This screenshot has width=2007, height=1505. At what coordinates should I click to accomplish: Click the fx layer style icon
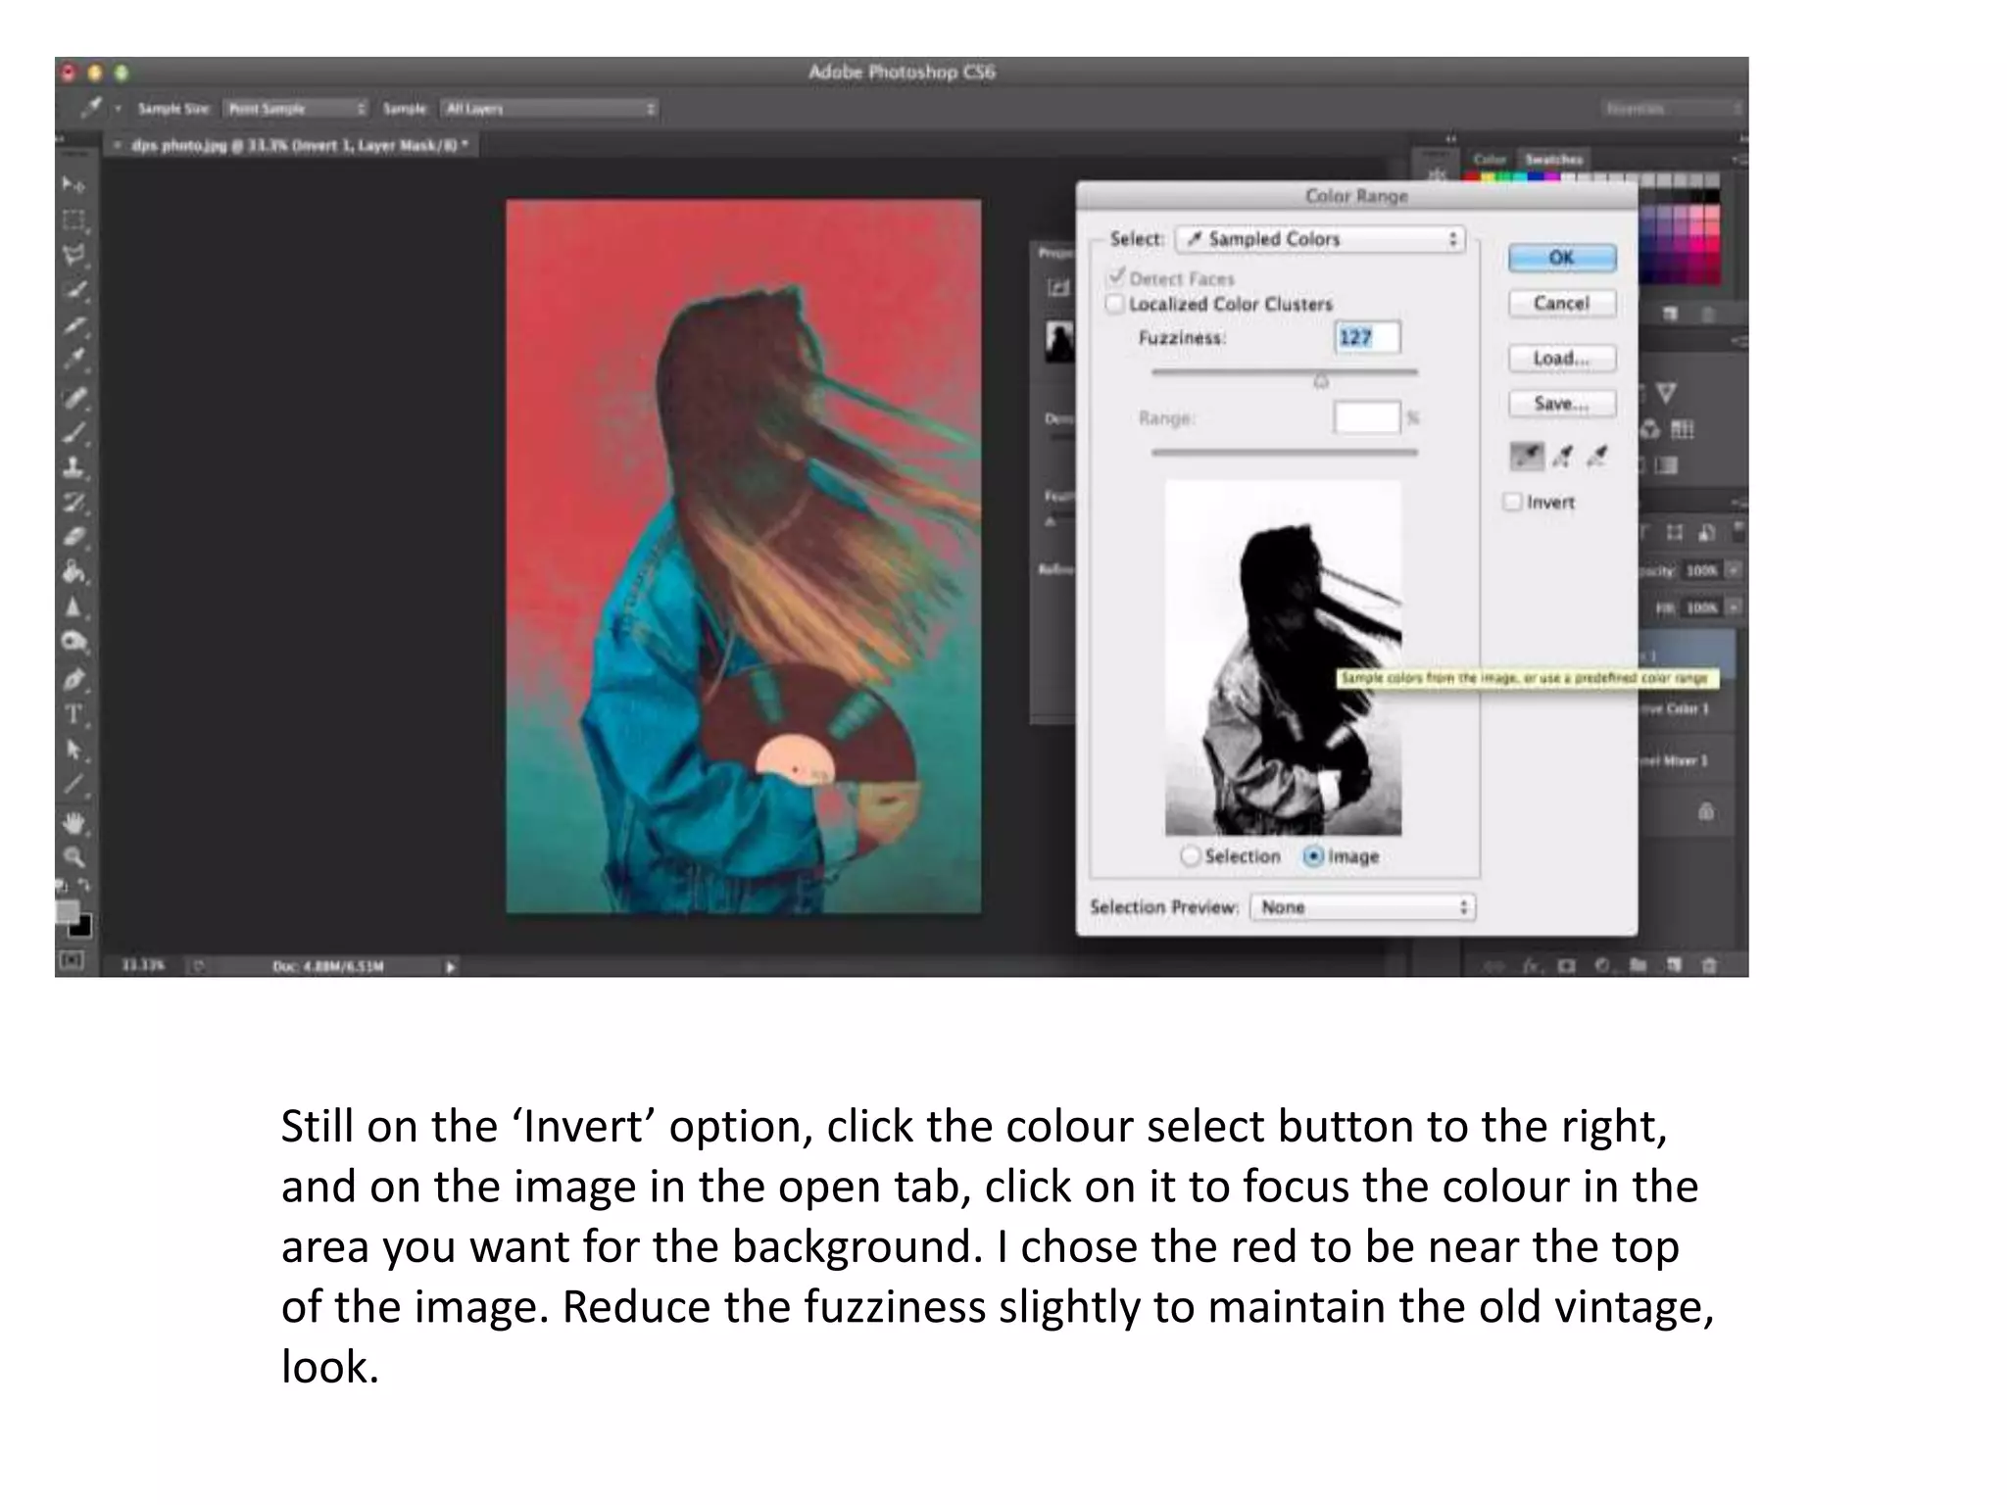1532,966
